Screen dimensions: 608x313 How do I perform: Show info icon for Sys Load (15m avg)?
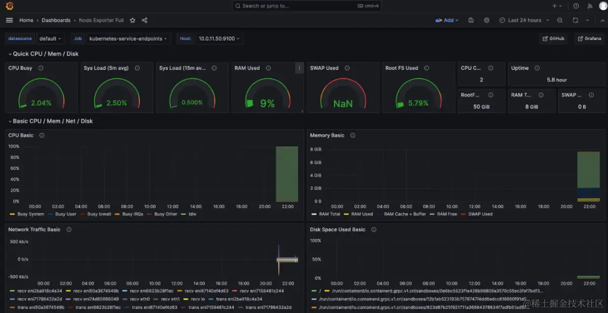(x=214, y=68)
